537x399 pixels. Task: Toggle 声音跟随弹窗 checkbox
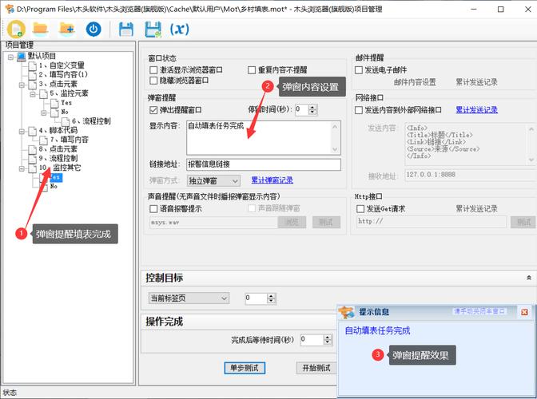coord(252,208)
